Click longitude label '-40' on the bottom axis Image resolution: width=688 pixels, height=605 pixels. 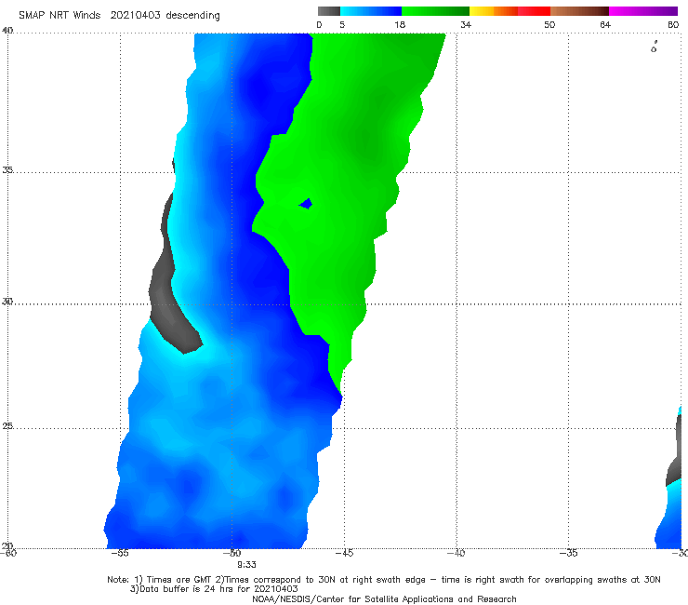click(x=456, y=553)
